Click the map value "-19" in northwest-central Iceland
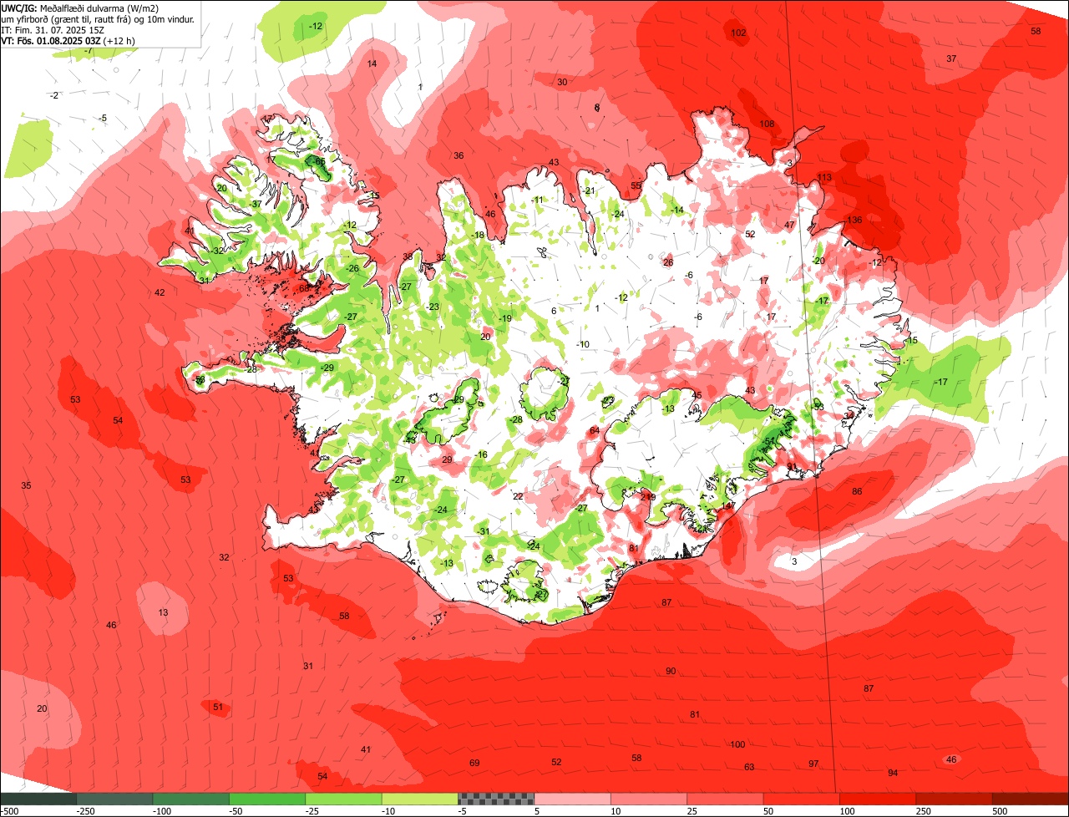The width and height of the screenshot is (1069, 817). 504,318
